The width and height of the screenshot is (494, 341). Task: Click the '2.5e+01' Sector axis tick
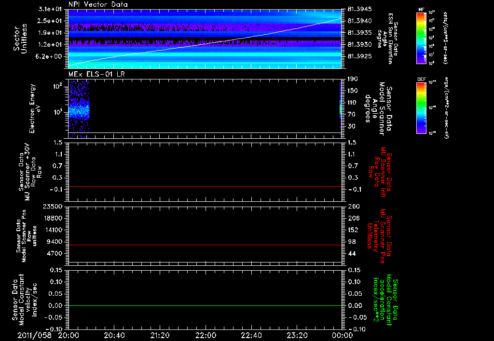(50, 21)
